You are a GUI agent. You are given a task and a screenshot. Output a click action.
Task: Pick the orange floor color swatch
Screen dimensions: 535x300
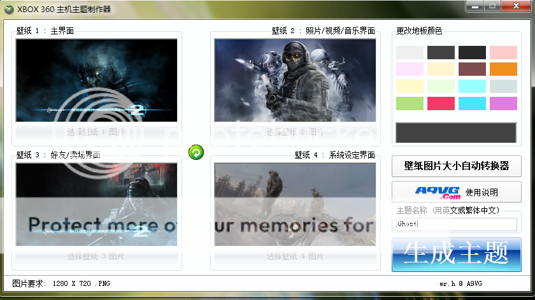tap(503, 69)
